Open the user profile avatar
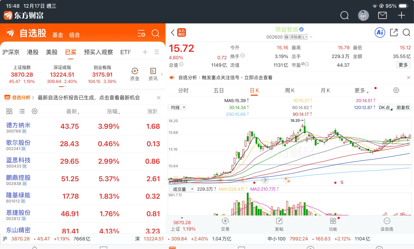414x249 pixels. coord(363,15)
